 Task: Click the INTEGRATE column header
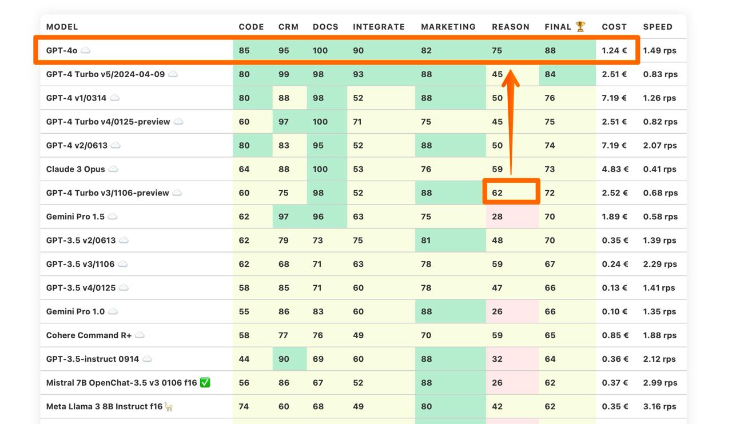coord(379,27)
